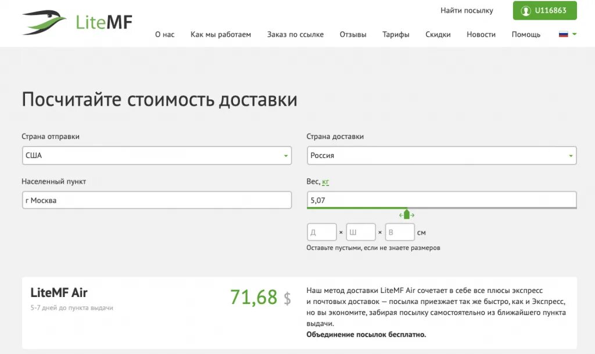Go to 'О нас' menu item
This screenshot has height=354, width=595.
[x=164, y=34]
